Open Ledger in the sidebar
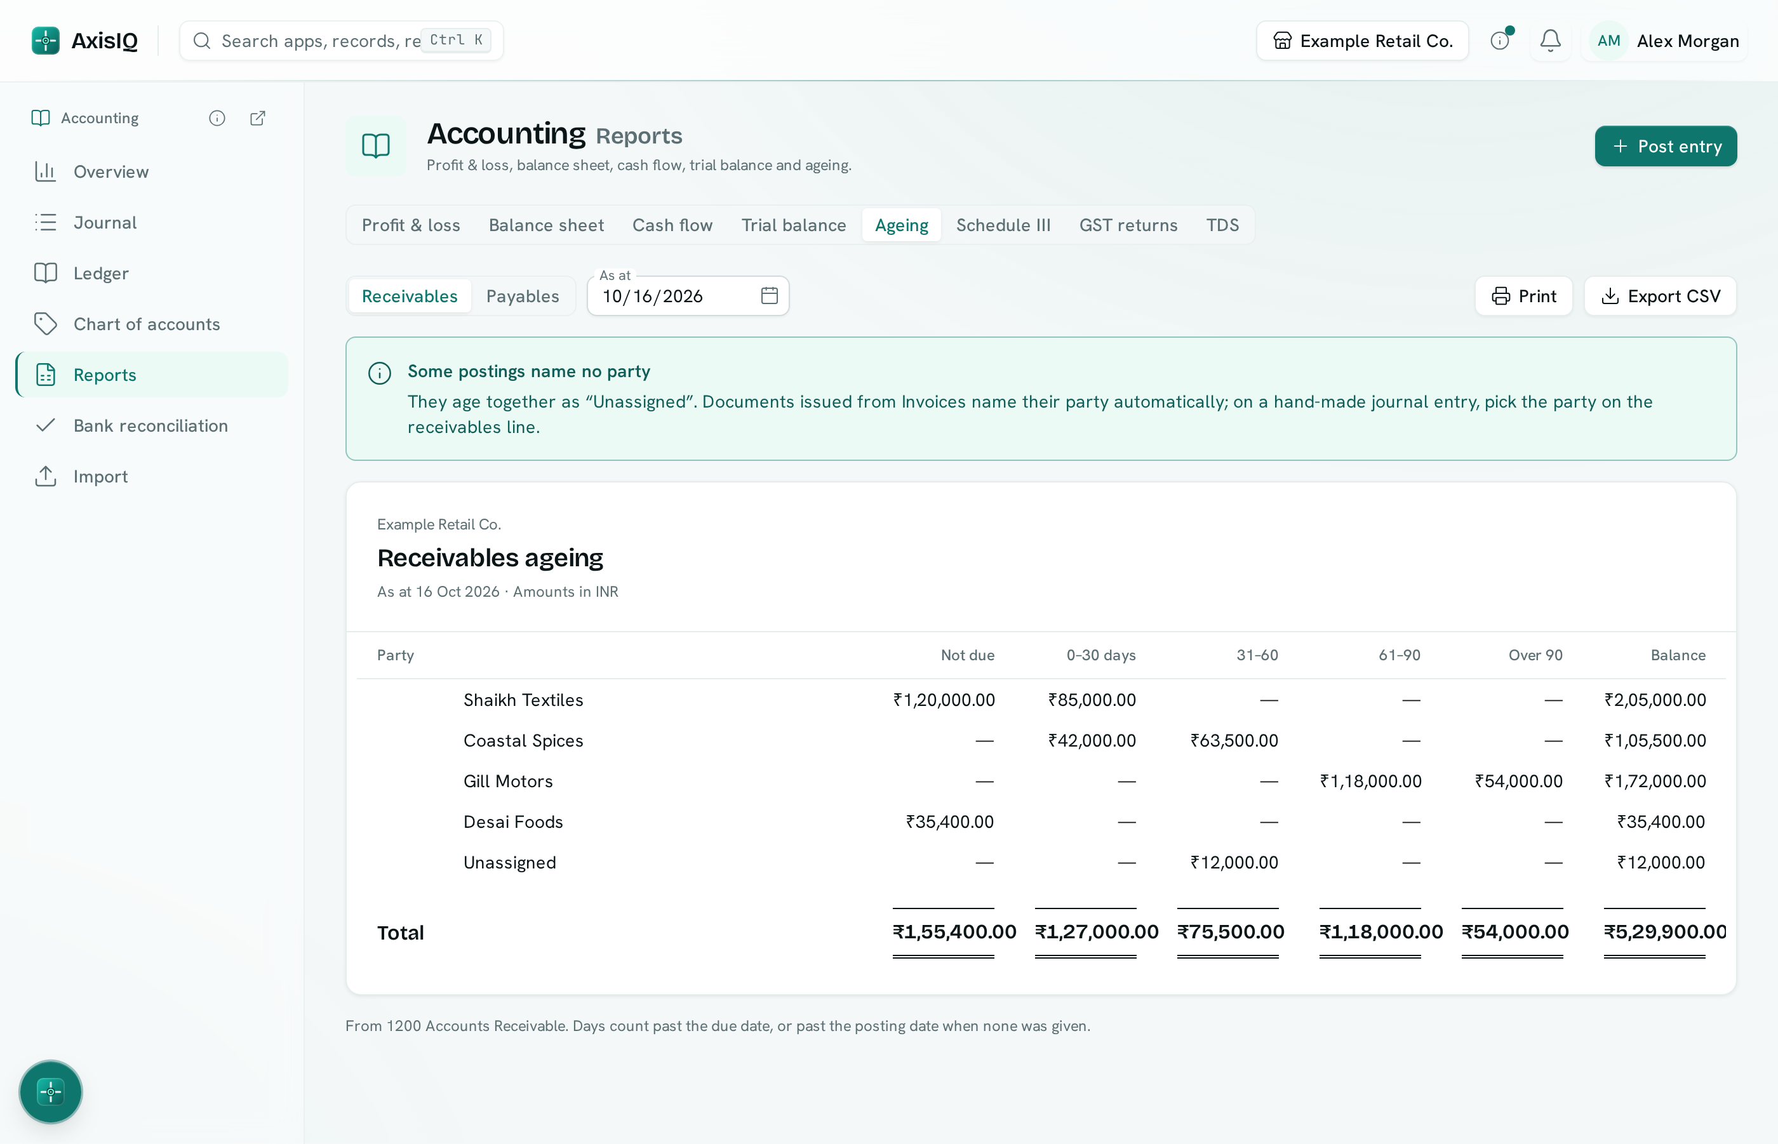The width and height of the screenshot is (1778, 1144). 152,272
